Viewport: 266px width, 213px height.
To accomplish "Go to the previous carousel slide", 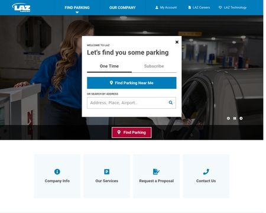I will 228,118.
